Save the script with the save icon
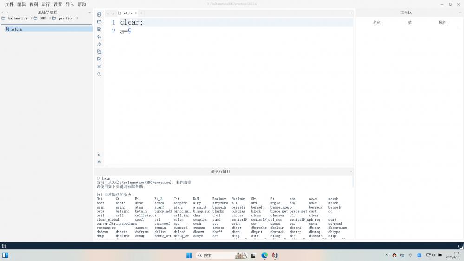Image resolution: width=464 pixels, height=261 pixels. coord(99,29)
